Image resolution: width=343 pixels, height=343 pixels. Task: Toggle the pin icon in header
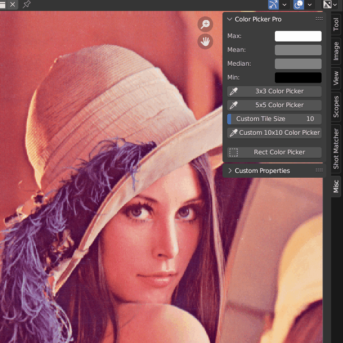point(27,4)
